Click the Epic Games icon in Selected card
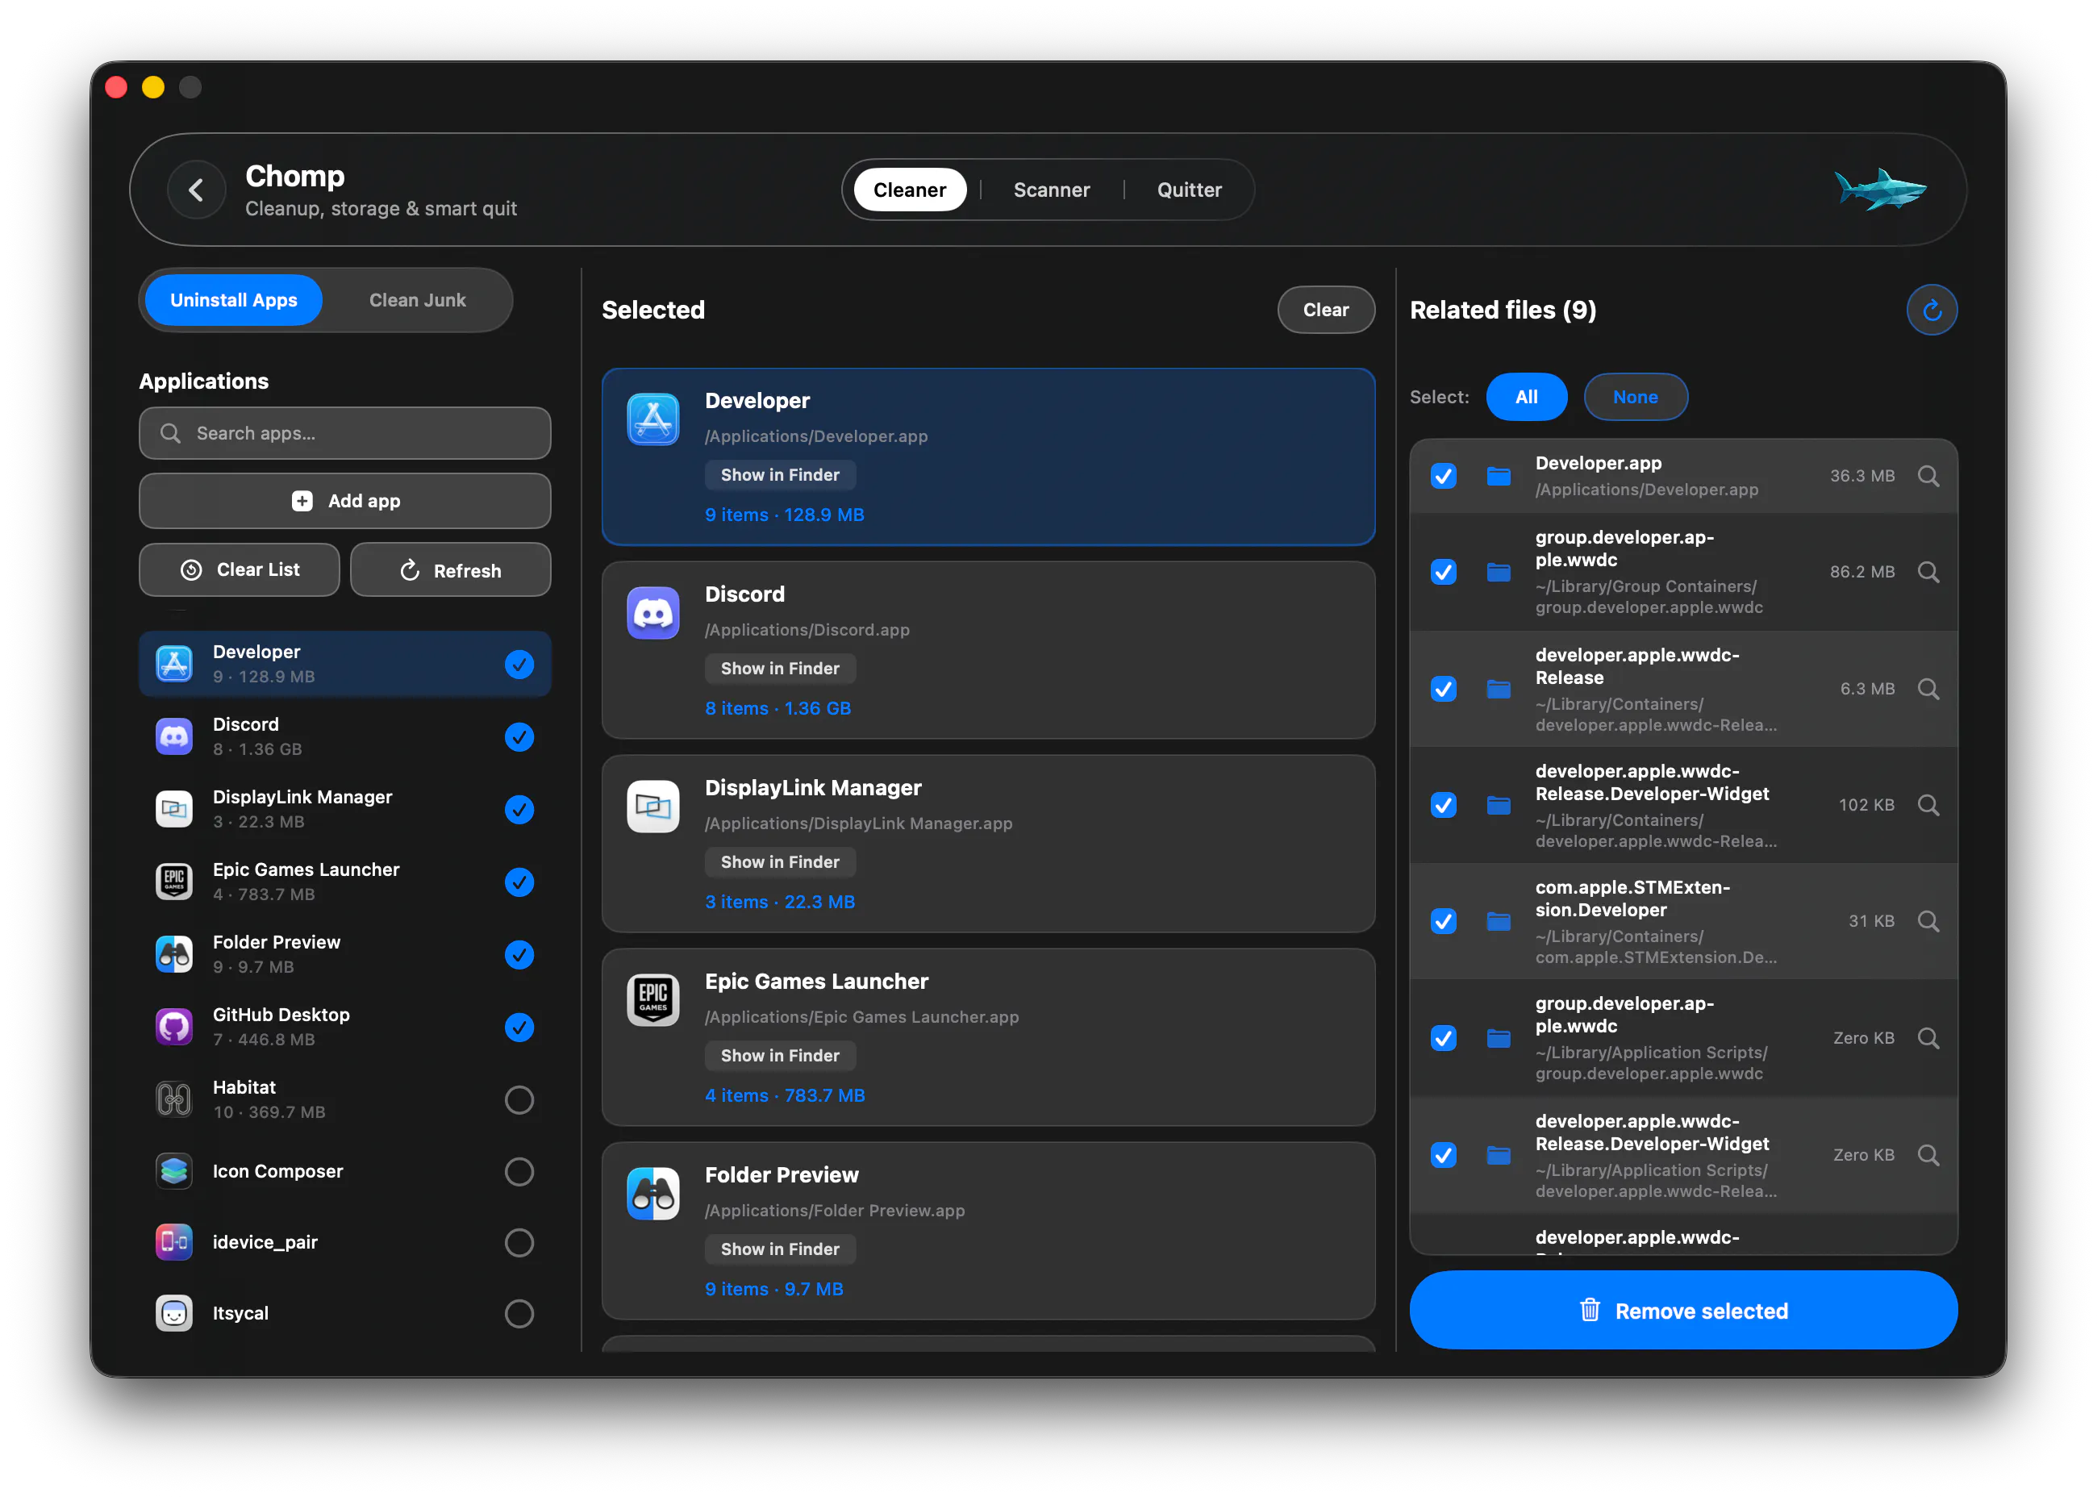The width and height of the screenshot is (2097, 1497). 652,1000
